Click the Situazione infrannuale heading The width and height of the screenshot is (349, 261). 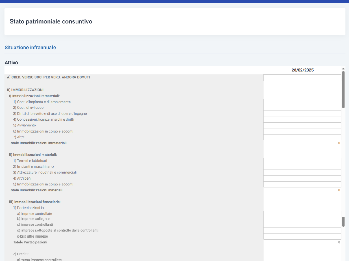tap(30, 48)
